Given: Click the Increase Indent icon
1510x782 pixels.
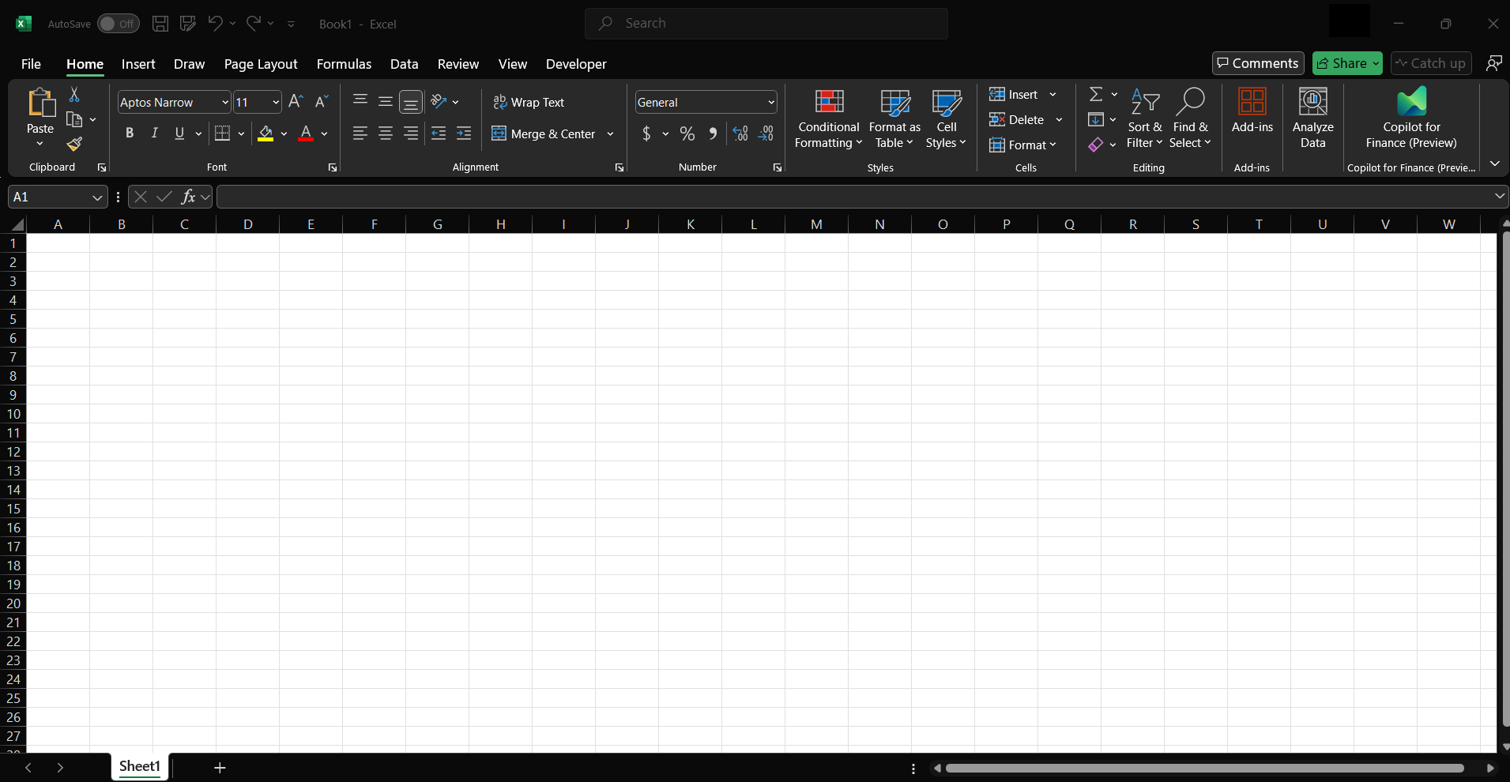Looking at the screenshot, I should pos(464,133).
